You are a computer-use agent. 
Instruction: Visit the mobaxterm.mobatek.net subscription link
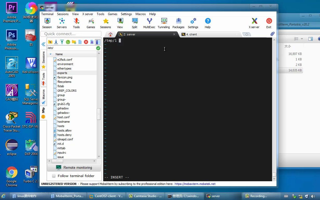[x=195, y=184]
